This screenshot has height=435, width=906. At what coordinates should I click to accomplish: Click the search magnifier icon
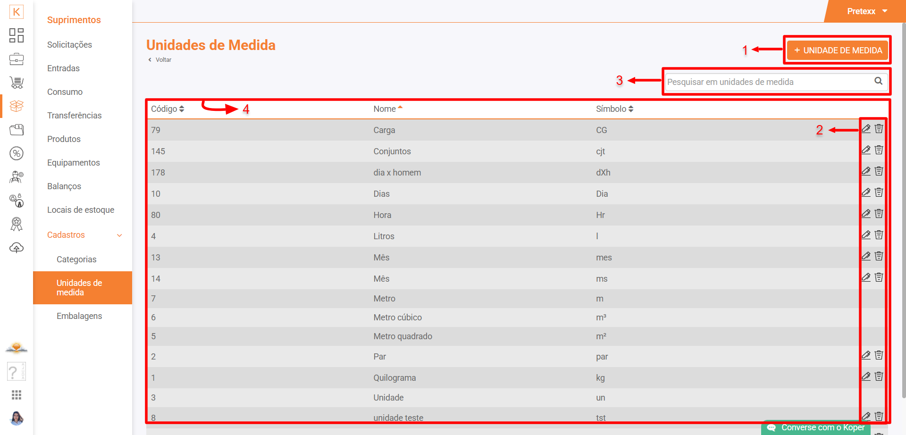click(x=878, y=81)
